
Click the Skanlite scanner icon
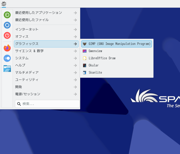(85, 73)
